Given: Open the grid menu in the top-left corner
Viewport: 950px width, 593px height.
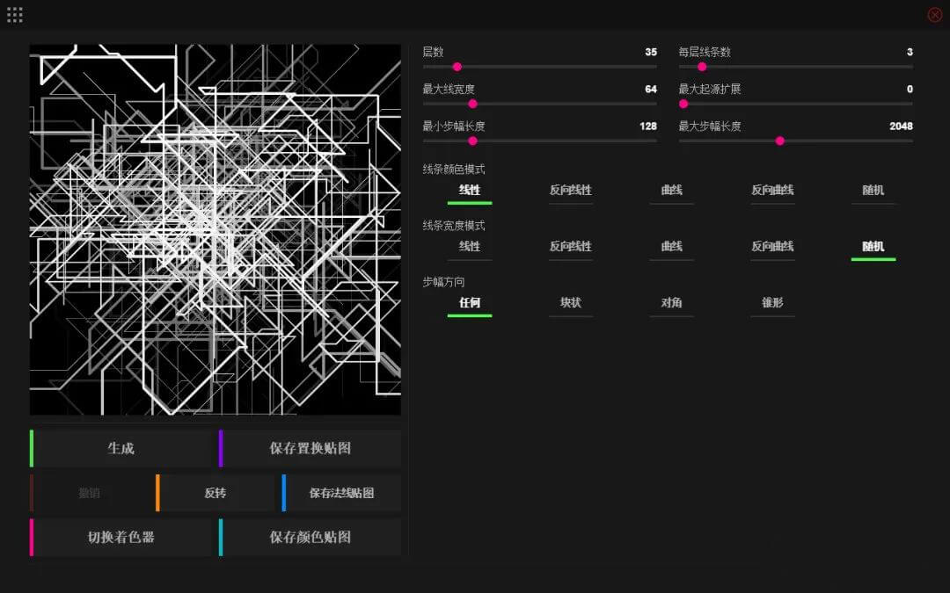Looking at the screenshot, I should pos(14,14).
